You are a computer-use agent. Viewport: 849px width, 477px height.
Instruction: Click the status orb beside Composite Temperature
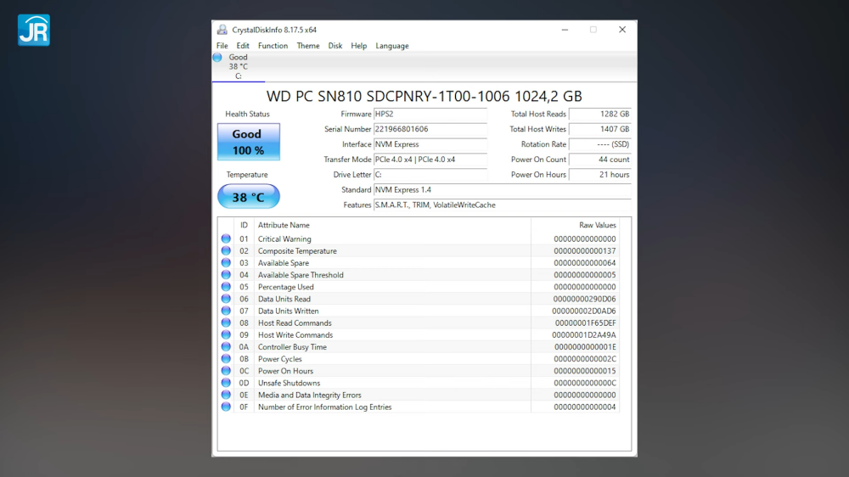tap(226, 251)
